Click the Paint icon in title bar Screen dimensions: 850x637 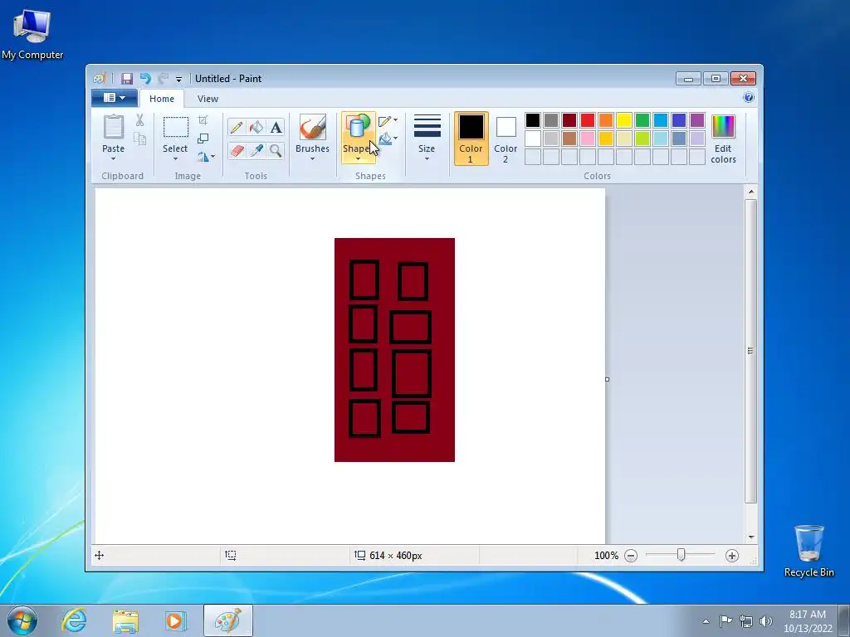(x=100, y=79)
